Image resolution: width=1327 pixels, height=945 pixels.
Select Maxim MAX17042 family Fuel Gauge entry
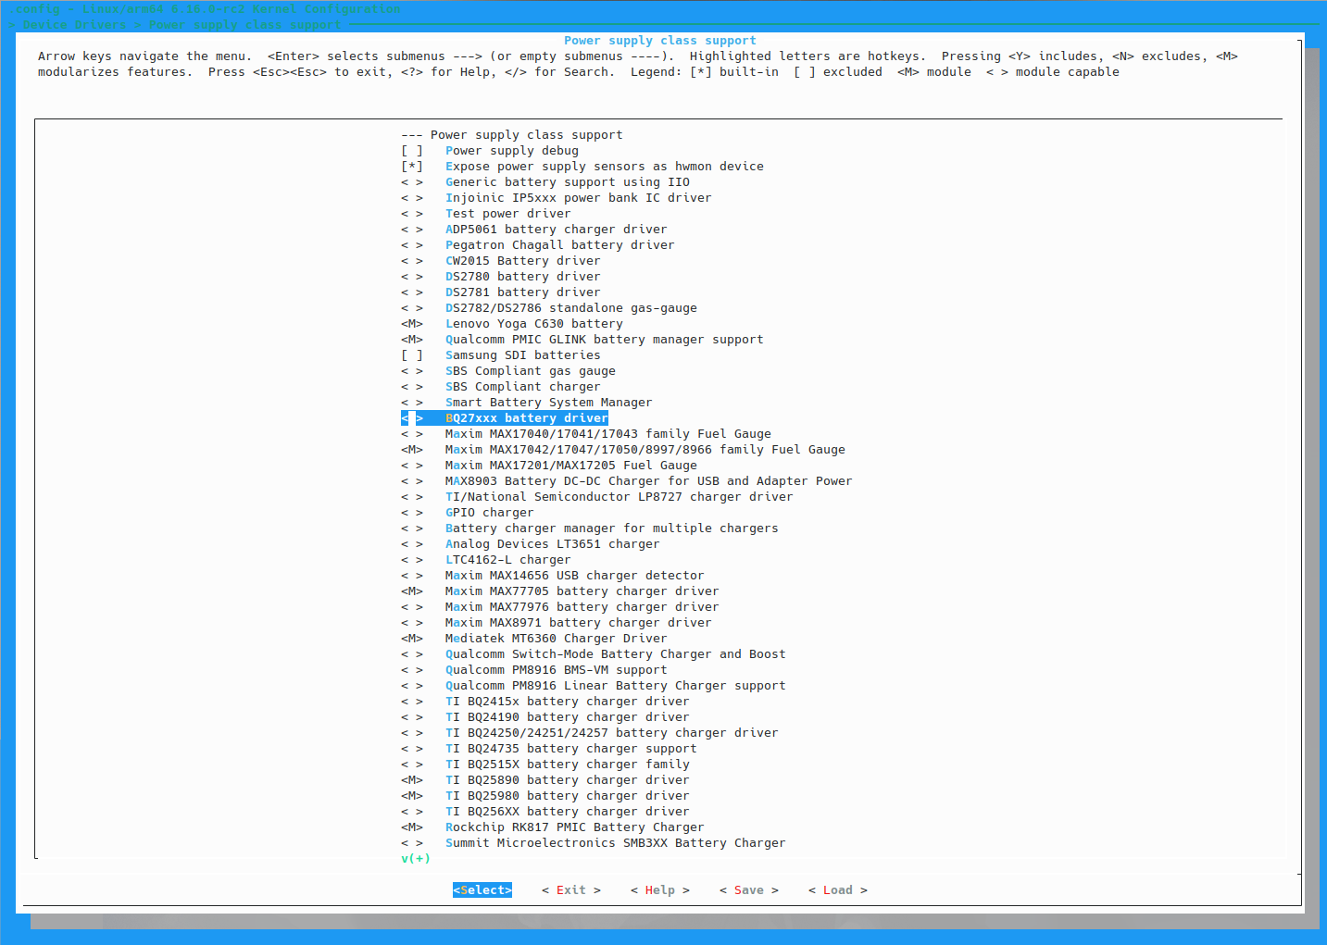[645, 450]
